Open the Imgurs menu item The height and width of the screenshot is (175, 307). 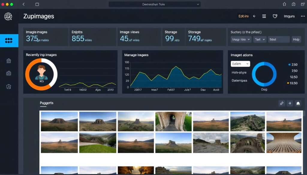289,16
